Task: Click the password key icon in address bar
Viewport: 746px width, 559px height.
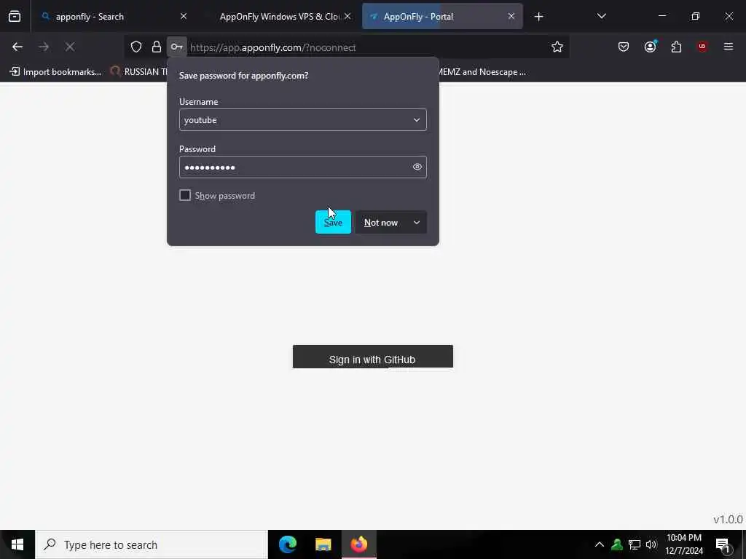Action: coord(176,47)
